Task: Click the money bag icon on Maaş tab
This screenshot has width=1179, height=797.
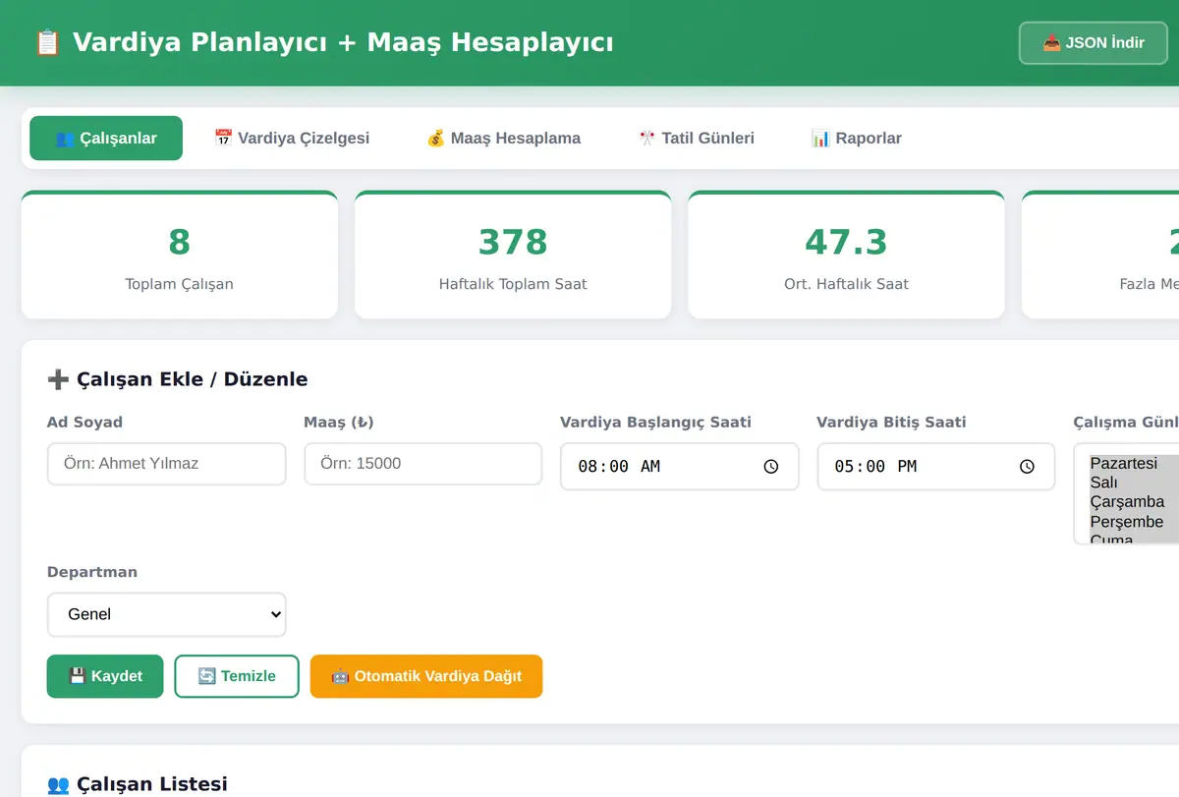Action: [435, 139]
